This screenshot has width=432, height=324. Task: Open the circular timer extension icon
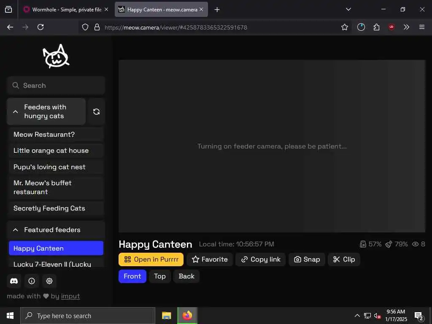point(361,27)
